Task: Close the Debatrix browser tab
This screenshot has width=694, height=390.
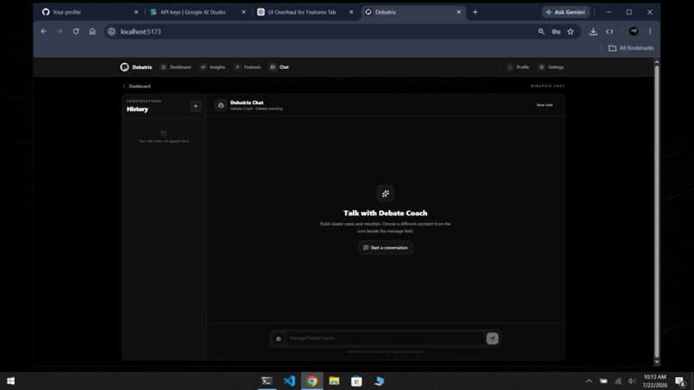Action: [459, 12]
